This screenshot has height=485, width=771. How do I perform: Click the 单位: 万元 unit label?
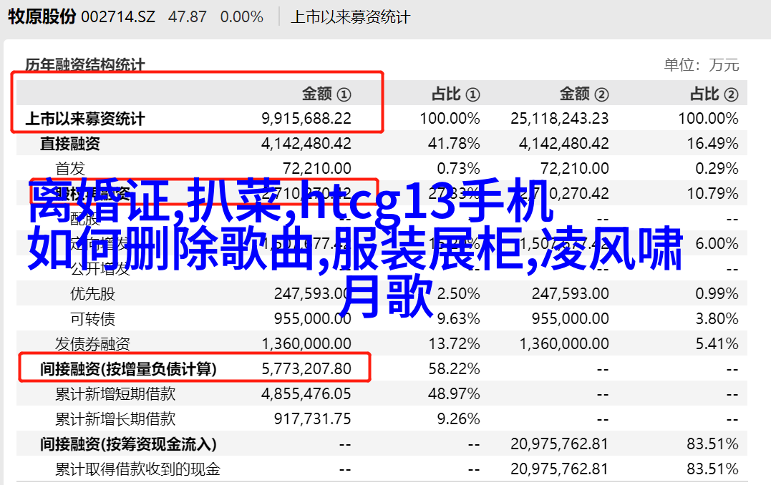click(701, 64)
